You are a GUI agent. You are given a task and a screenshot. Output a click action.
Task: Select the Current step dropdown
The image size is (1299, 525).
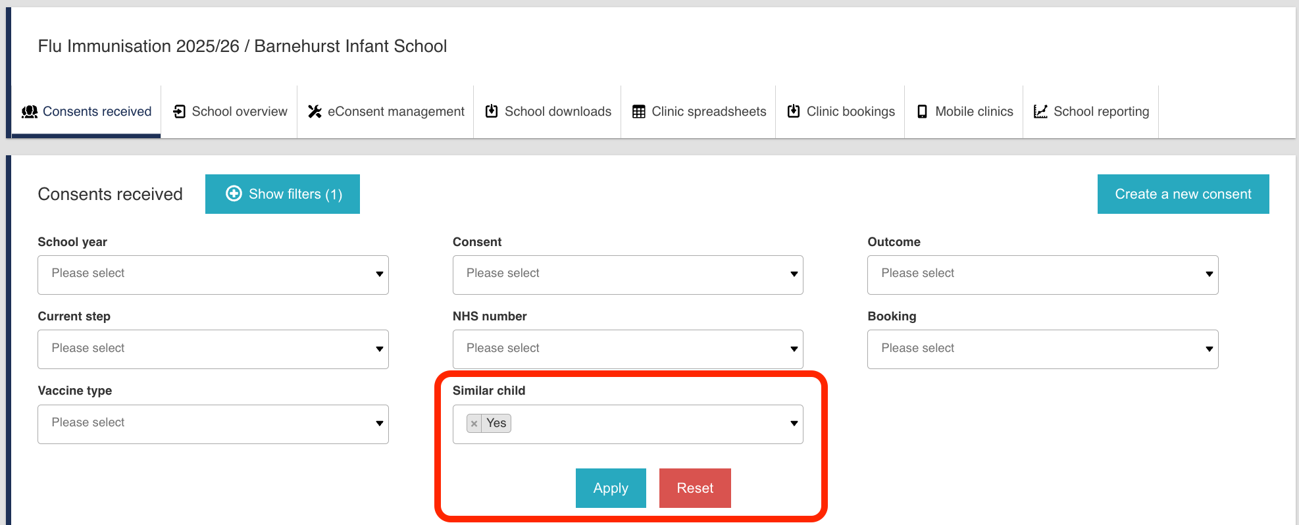click(x=213, y=349)
